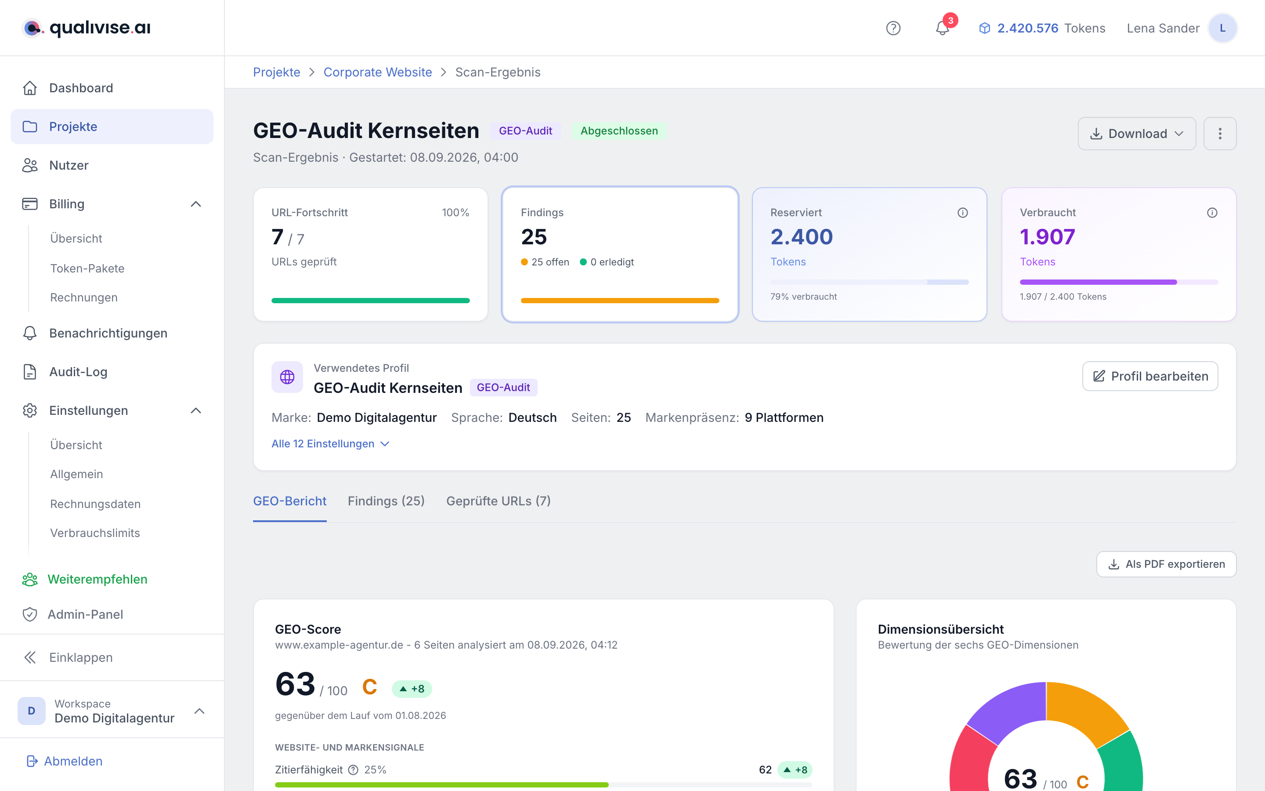The height and width of the screenshot is (791, 1265).
Task: Show info for the Verbraucht card
Action: coord(1212,212)
